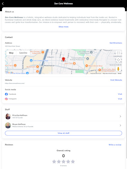Select Twin Creeks Village shopping marker
Image resolution: width=127 pixels, height=169 pixels.
(x=31, y=60)
